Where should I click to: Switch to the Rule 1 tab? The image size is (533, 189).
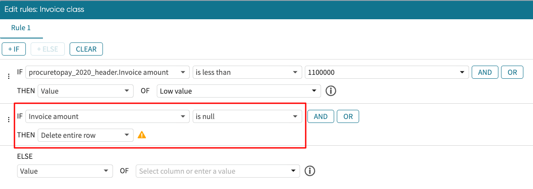coord(21,28)
